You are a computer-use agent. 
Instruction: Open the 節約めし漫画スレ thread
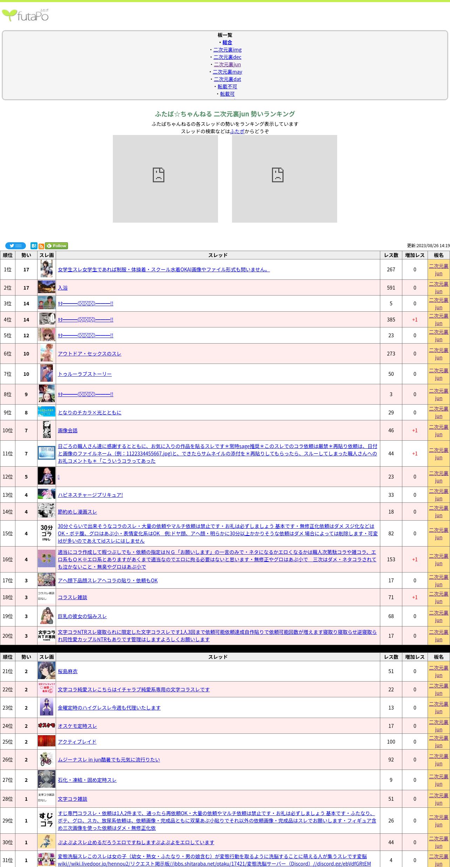click(77, 512)
